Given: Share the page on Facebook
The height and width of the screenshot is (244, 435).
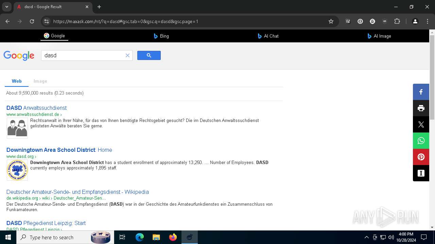Looking at the screenshot, I should 421,92.
